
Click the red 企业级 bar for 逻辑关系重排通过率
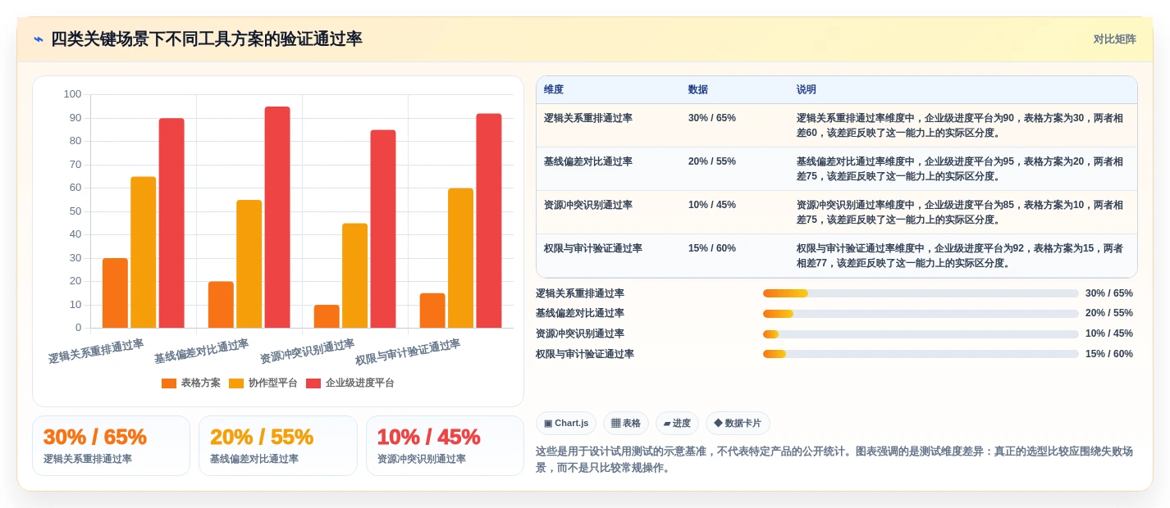[171, 223]
